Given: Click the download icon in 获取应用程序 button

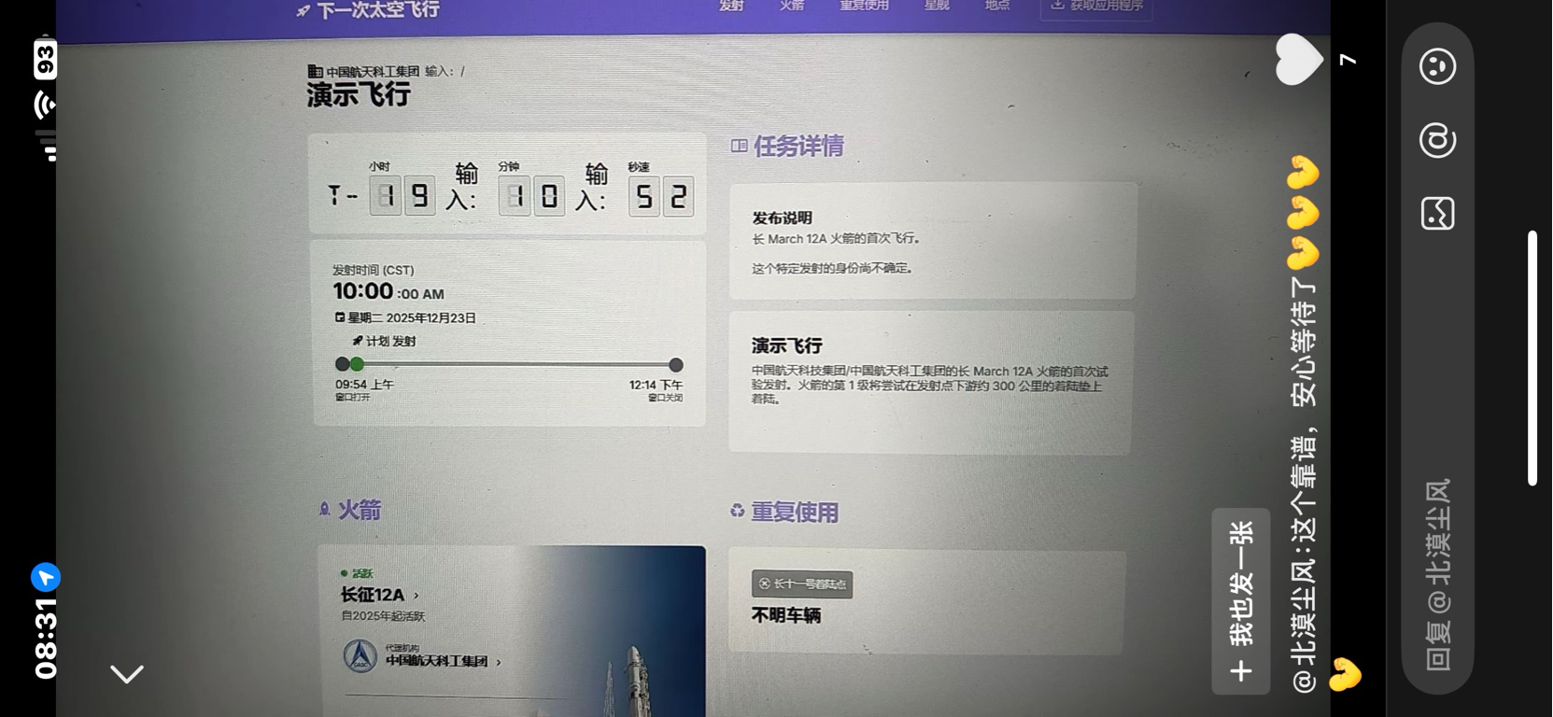Looking at the screenshot, I should (1057, 5).
